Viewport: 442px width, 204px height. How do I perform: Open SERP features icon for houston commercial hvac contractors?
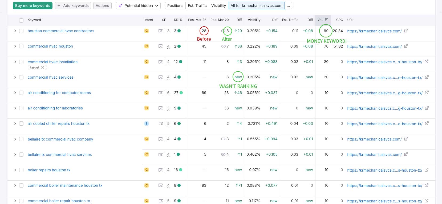click(x=160, y=31)
